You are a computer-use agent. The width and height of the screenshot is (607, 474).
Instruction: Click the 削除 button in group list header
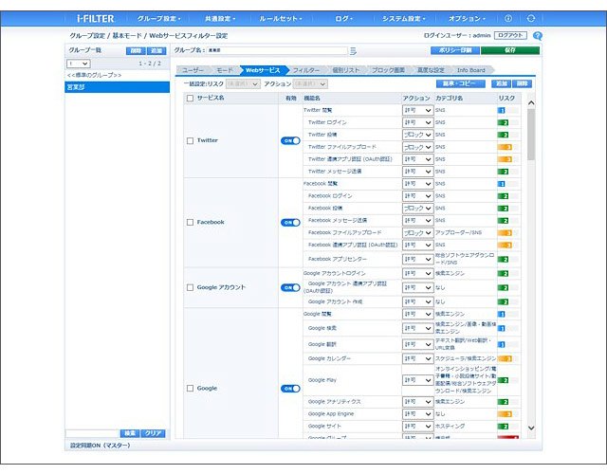pos(136,51)
